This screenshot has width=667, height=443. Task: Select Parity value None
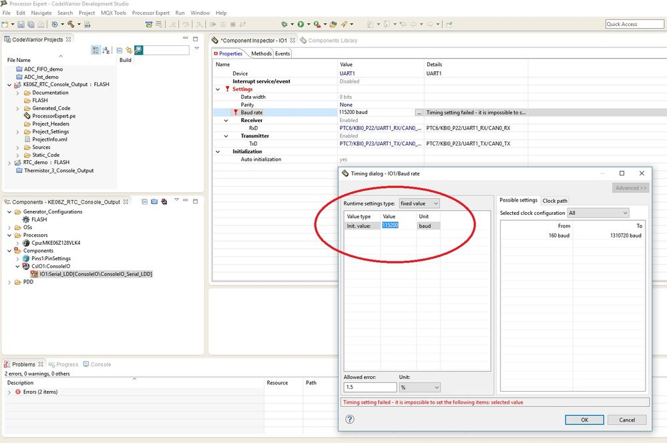(x=346, y=105)
